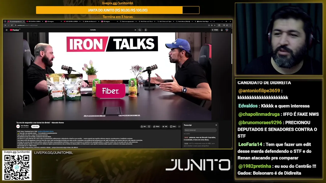The image size is (326, 183).
Task: Switch to the 'Brazilian Poker Player' tab
Action: point(203,22)
